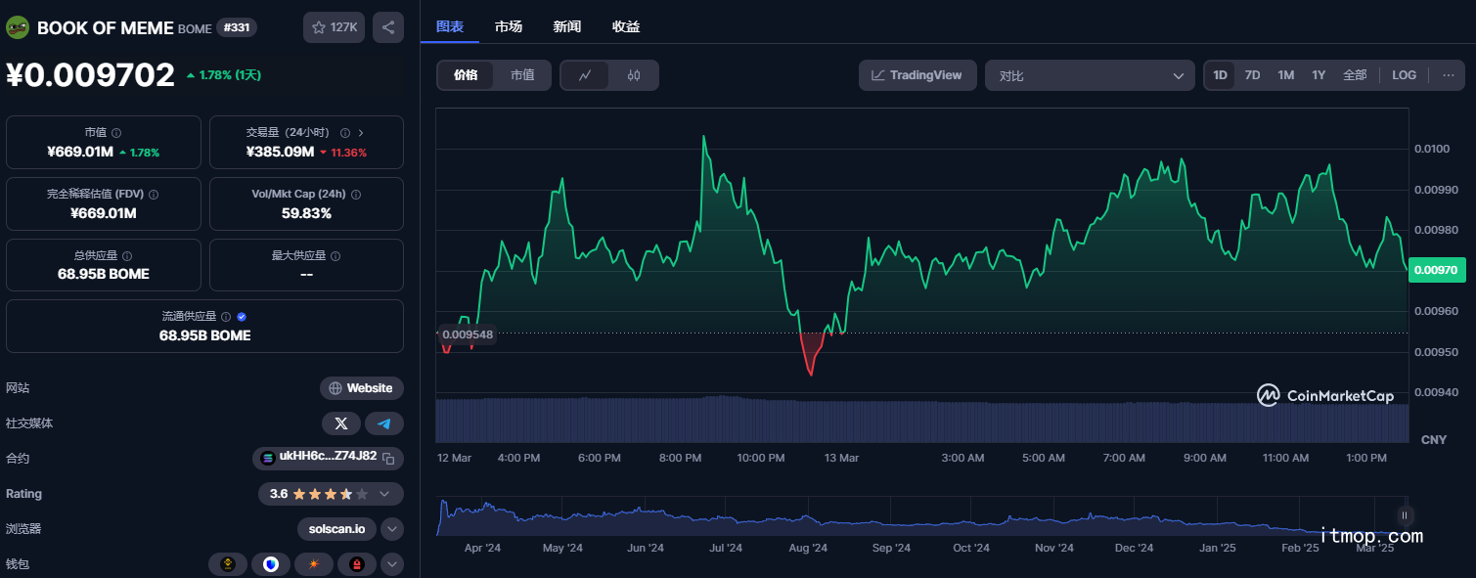1476x578 pixels.
Task: Click the contract address ukHH6c...Z74J82 text
Action: pyautogui.click(x=328, y=457)
